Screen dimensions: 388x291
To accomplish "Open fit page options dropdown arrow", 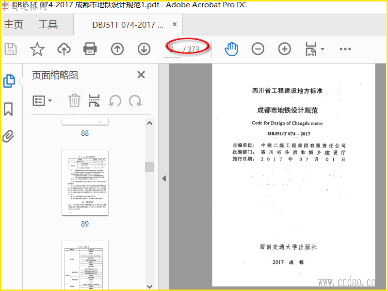I will click(323, 49).
